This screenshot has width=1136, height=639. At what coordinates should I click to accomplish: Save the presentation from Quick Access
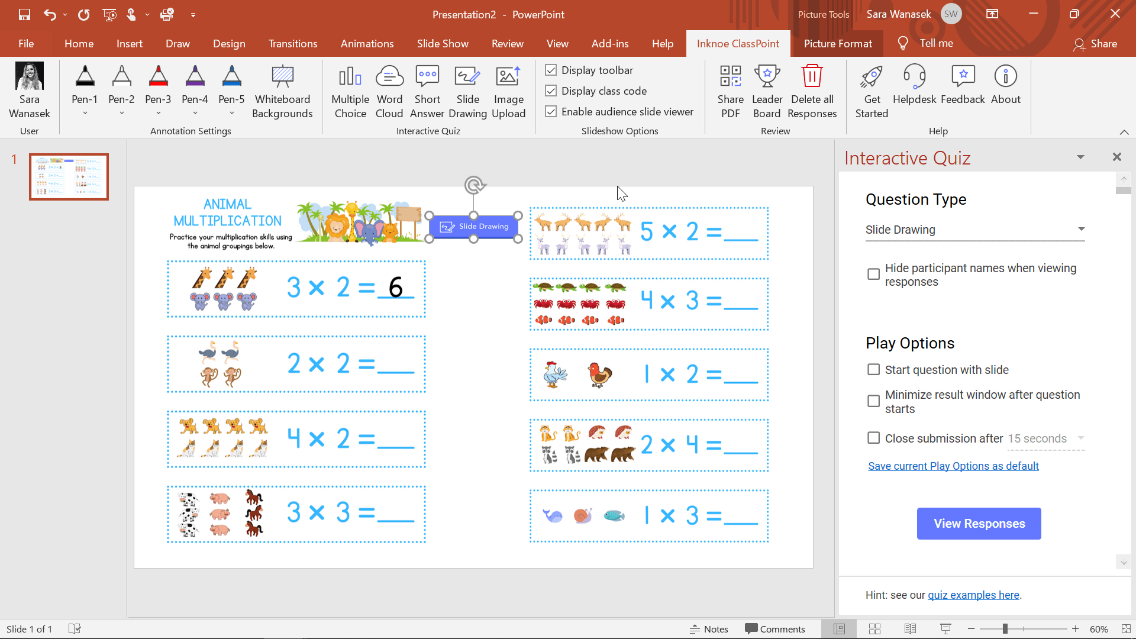(24, 14)
